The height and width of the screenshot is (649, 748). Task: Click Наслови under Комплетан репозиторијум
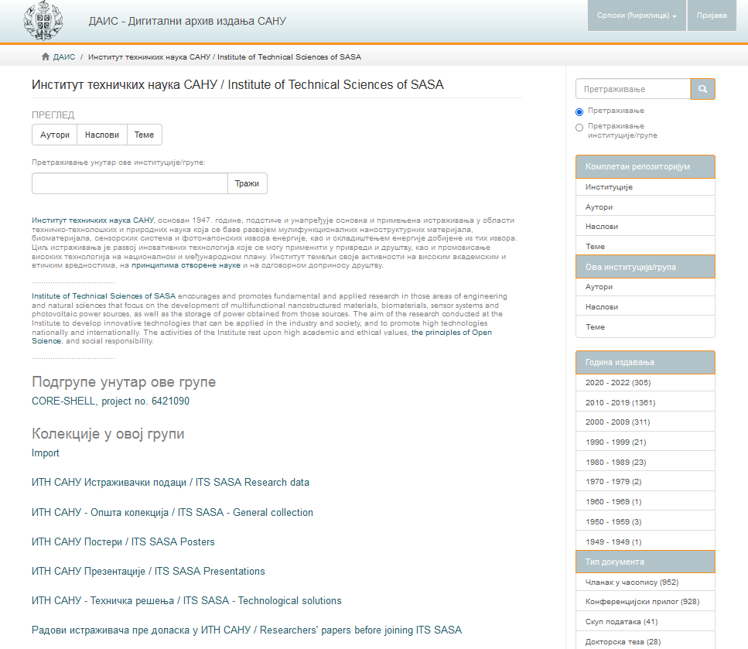pos(645,226)
